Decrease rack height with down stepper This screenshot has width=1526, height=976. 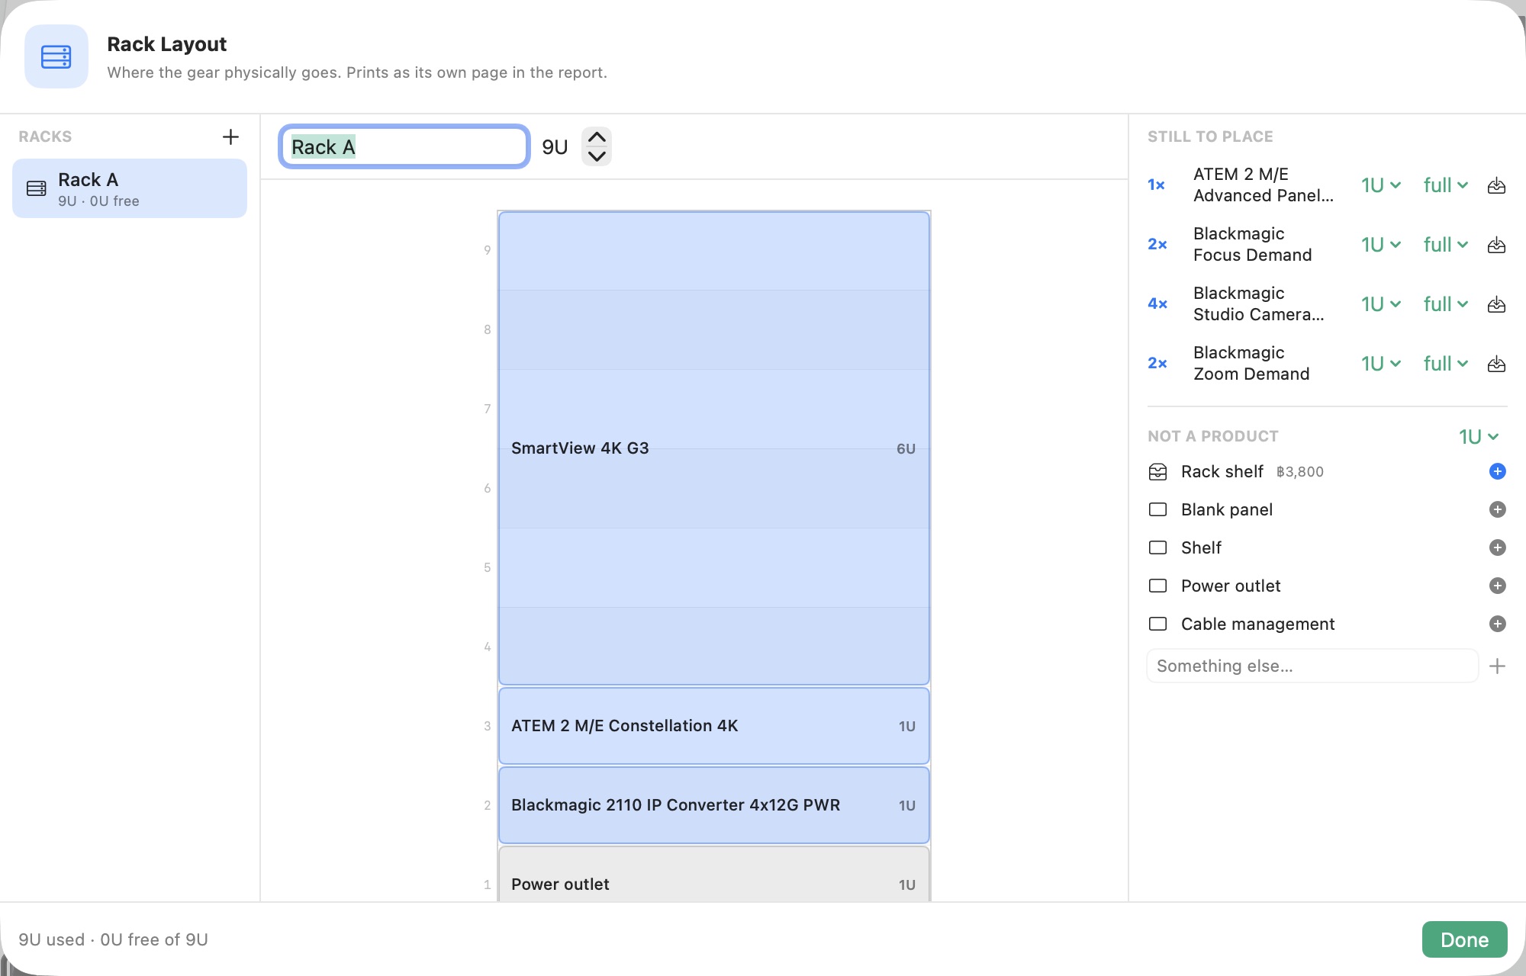tap(597, 156)
